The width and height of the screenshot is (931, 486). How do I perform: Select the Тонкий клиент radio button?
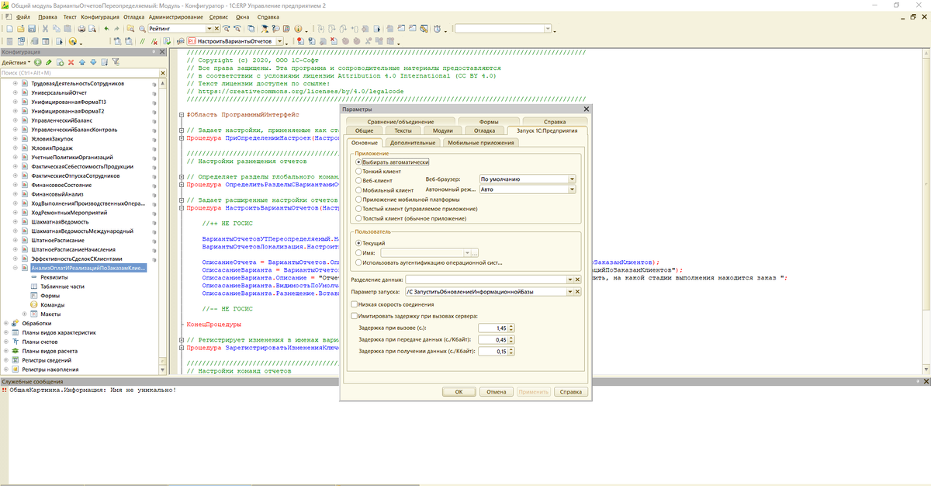pos(358,171)
